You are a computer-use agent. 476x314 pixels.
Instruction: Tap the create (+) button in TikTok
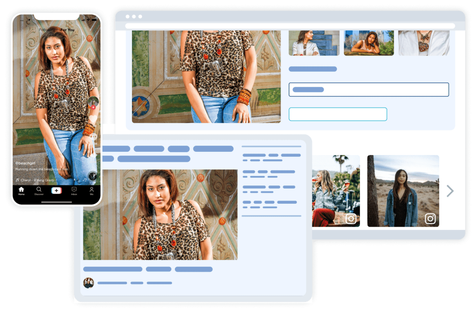[56, 191]
